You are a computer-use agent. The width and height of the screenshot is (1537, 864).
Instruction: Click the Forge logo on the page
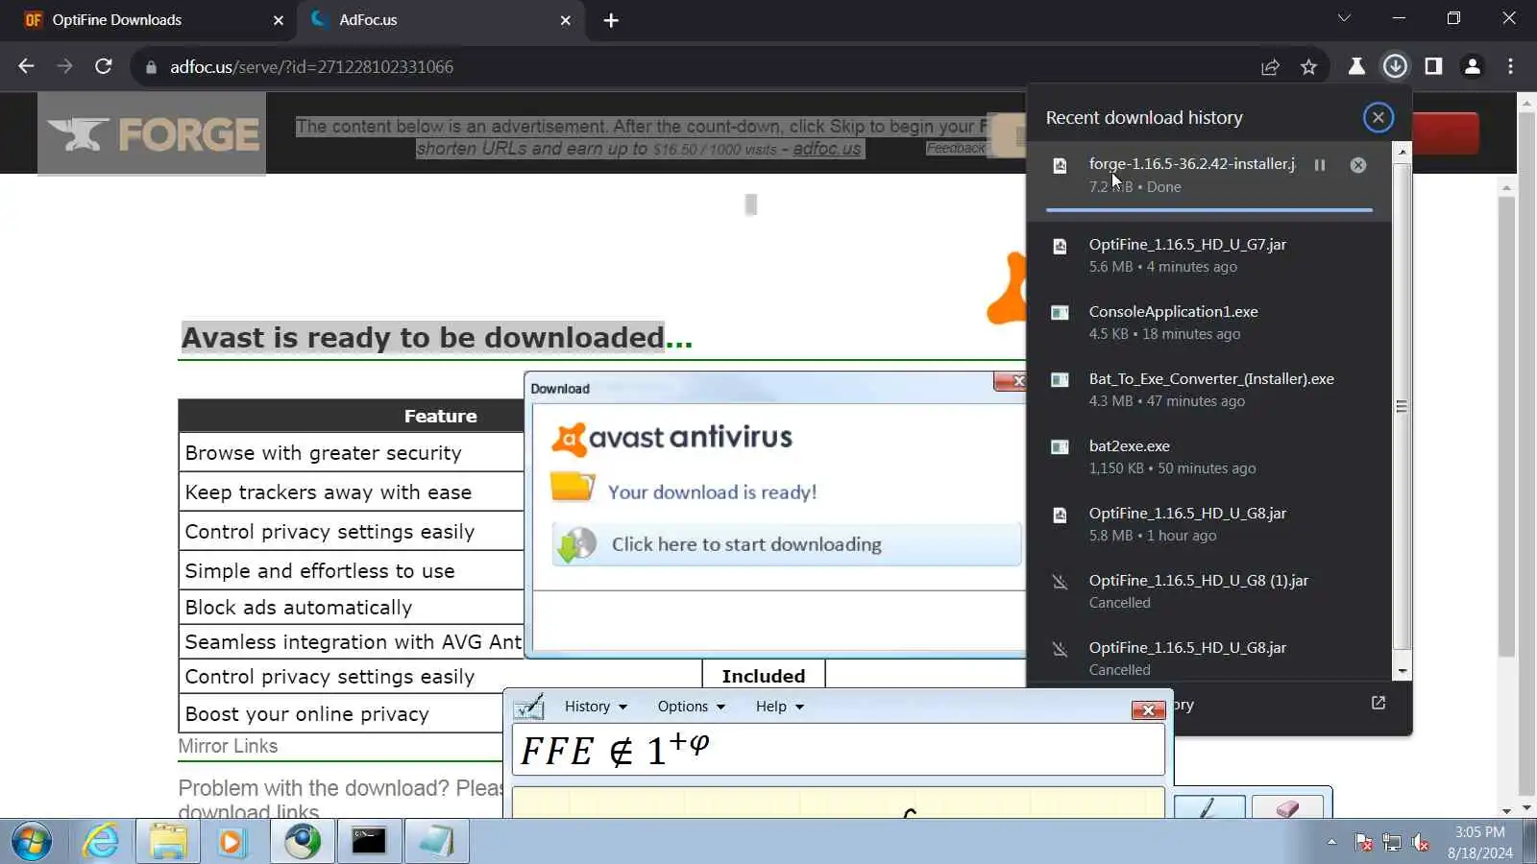(x=152, y=133)
